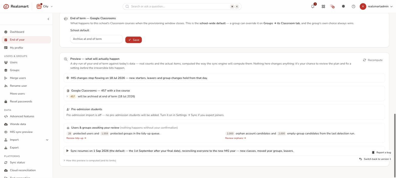Screen dimensions: 396x178
Task: Expand the 457 archived classrooms row
Action: [x=101, y=96]
